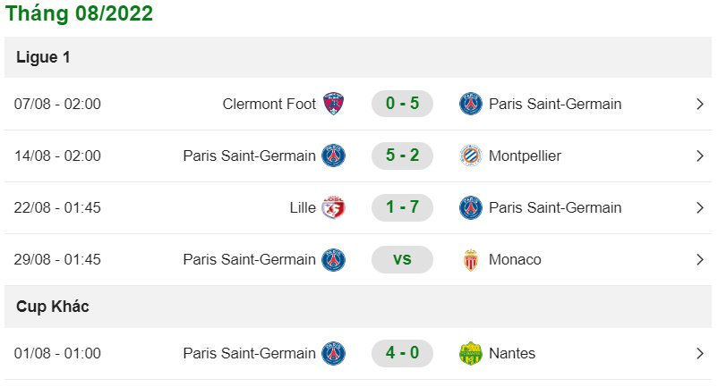Click the Clermont Foot club crest

pos(333,104)
